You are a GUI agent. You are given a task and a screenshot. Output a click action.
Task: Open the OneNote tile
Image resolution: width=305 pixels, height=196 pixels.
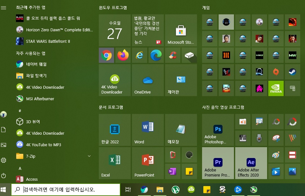coord(172,171)
